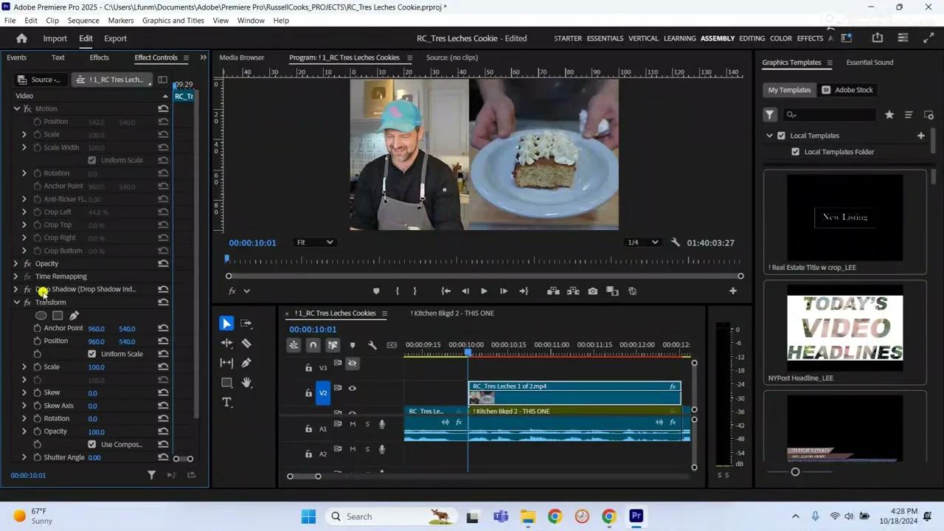Switch to the Essential Sound tab
This screenshot has width=944, height=531.
tap(869, 62)
